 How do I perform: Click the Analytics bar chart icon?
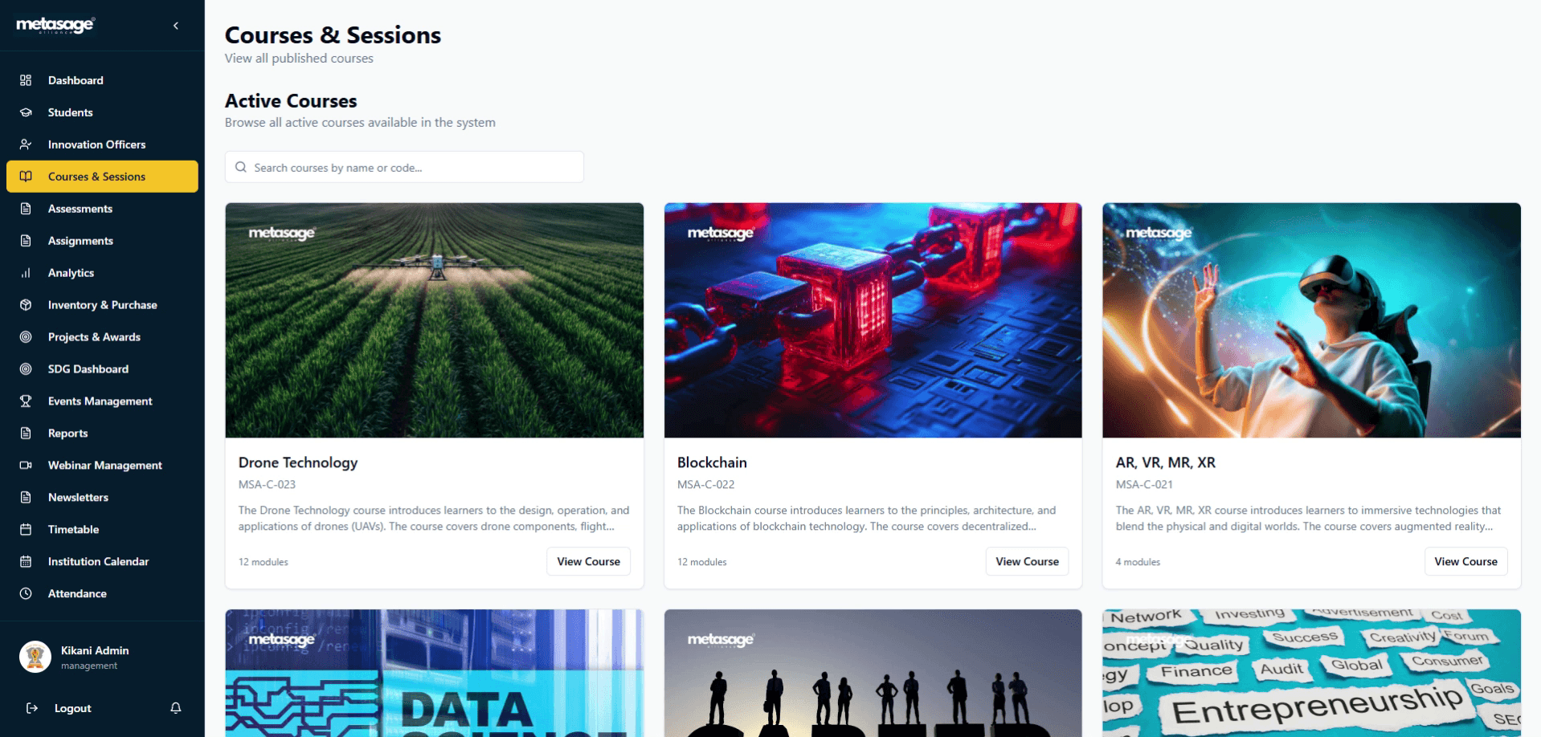pos(26,273)
